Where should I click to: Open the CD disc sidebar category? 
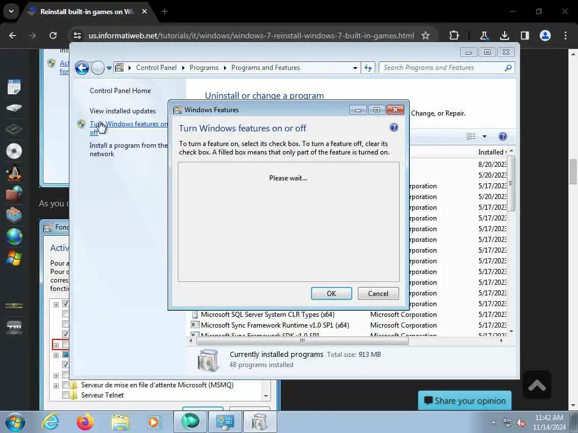point(14,151)
